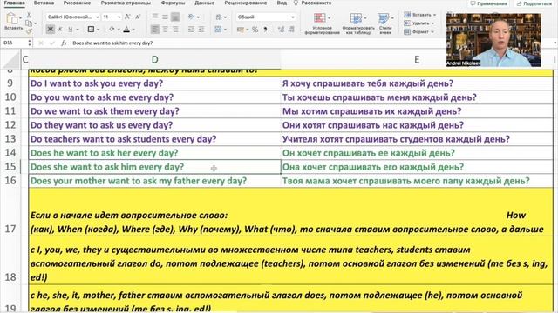
Task: Apply comma style number format
Action: coord(265,30)
